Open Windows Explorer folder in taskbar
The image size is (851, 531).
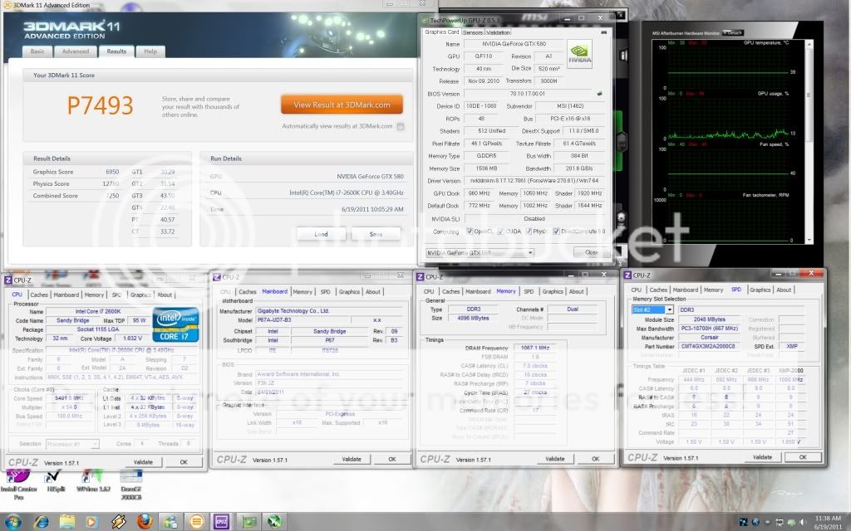click(66, 522)
